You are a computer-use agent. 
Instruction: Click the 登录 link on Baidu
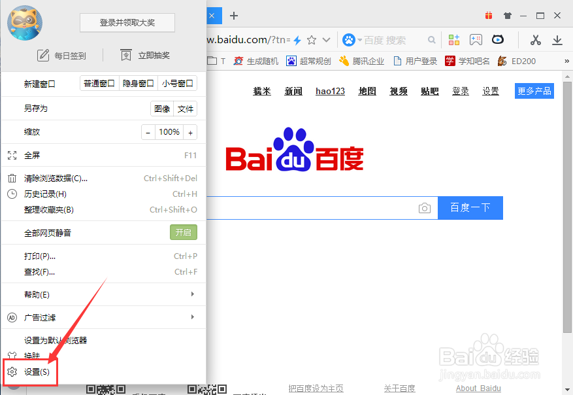(x=461, y=91)
